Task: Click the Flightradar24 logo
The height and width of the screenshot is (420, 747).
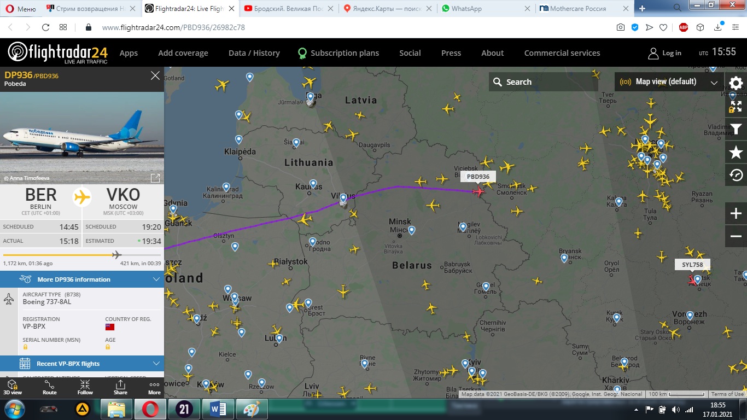Action: pos(57,52)
